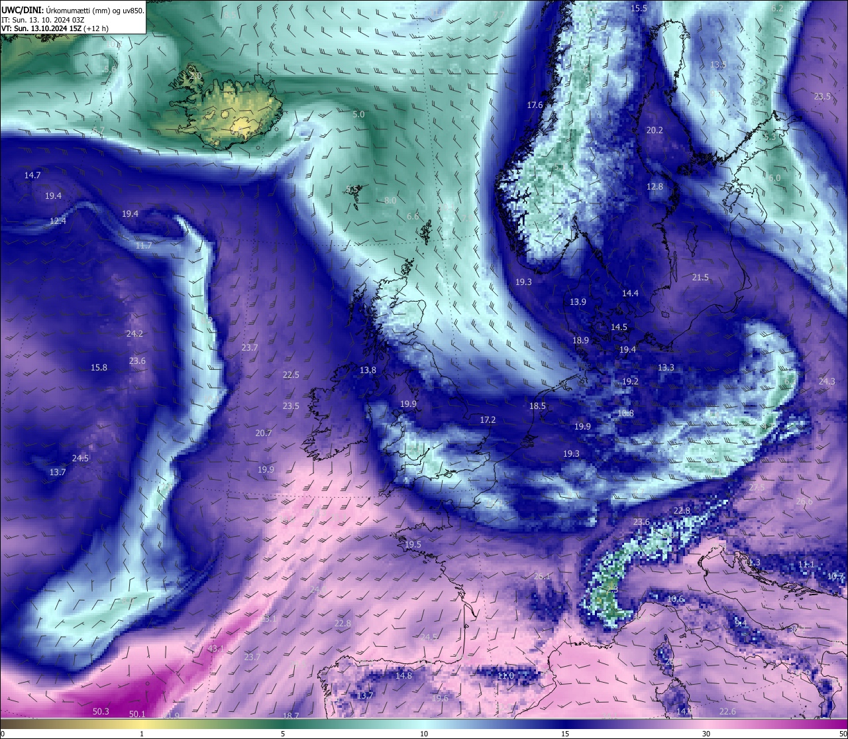Click the 19.5 value label

point(413,545)
